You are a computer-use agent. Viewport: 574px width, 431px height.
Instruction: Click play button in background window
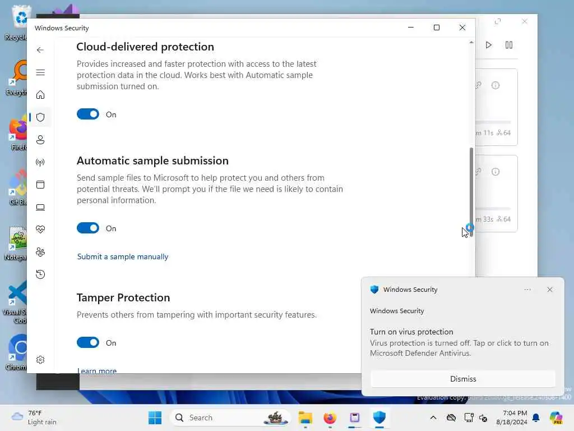pyautogui.click(x=488, y=45)
